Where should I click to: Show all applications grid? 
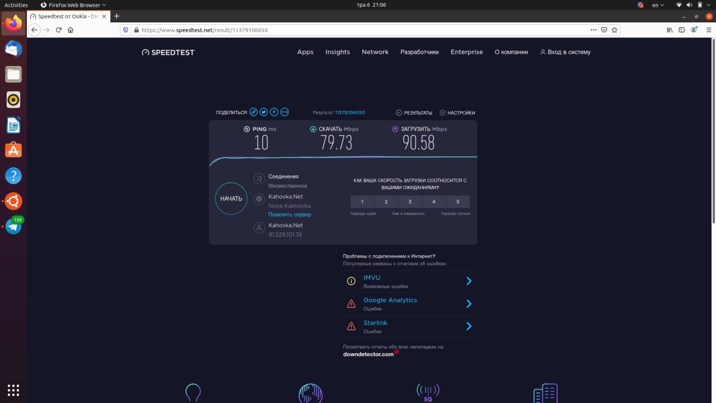click(x=13, y=390)
